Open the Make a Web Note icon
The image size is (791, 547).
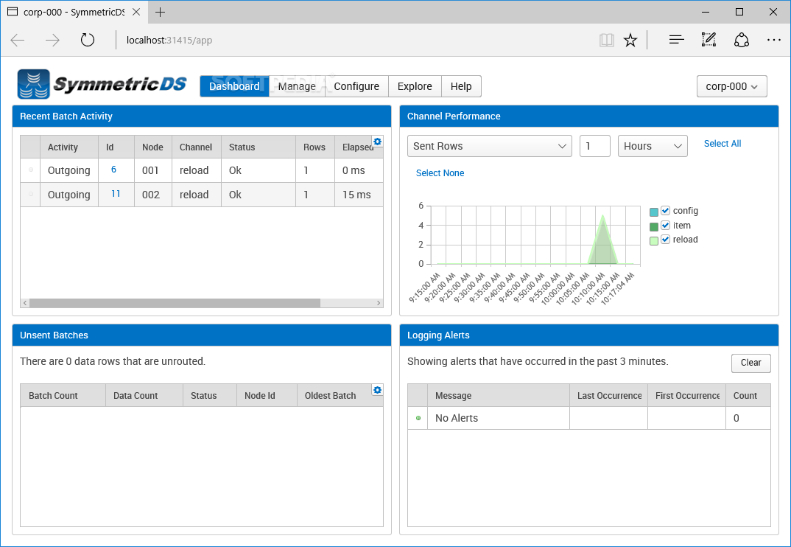coord(709,39)
